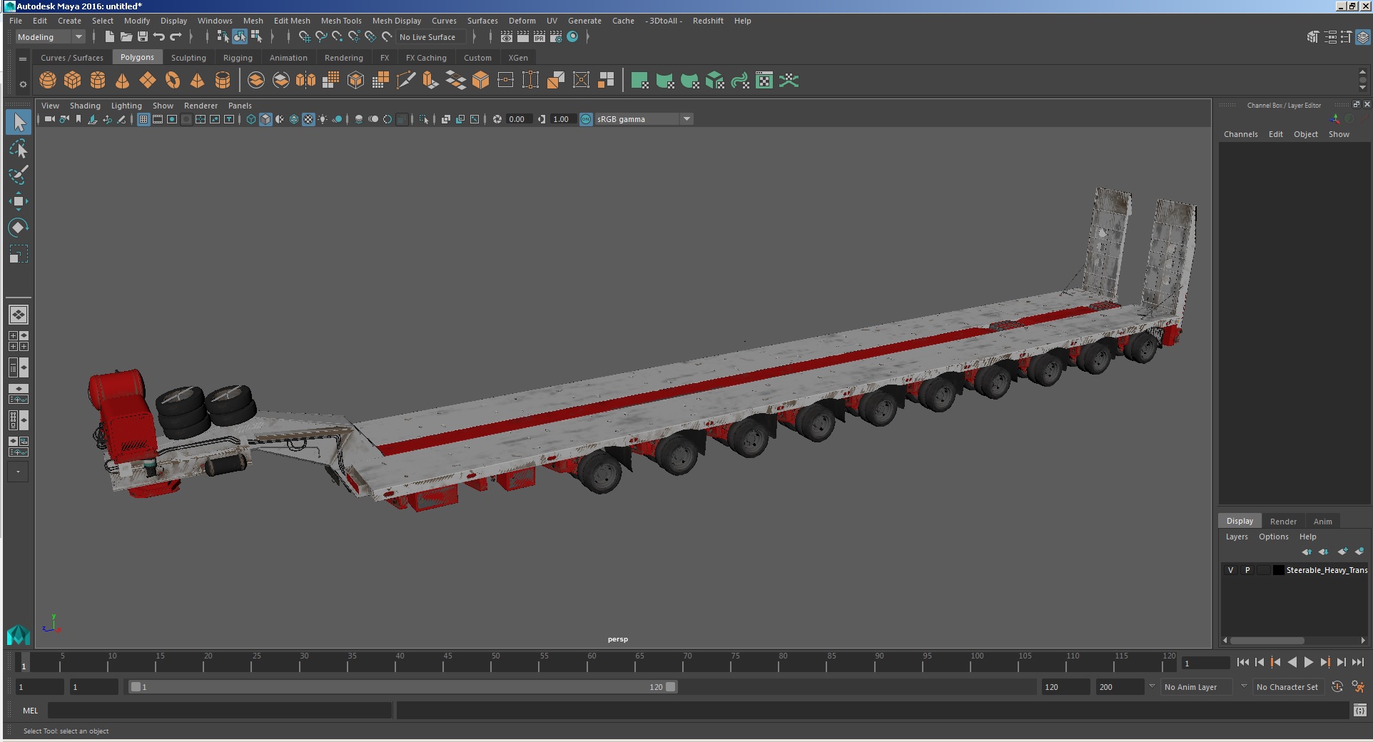Click the Save Scene floppy icon
The width and height of the screenshot is (1373, 742).
[143, 36]
